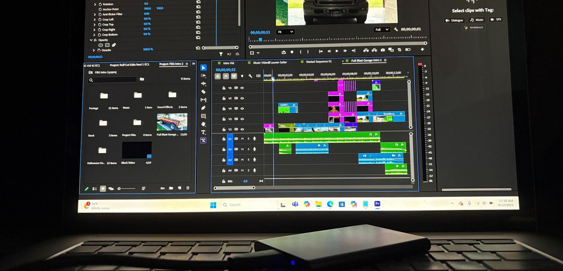The height and width of the screenshot is (271, 563).
Task: Select the Track Select Forward tool
Action: (x=203, y=76)
